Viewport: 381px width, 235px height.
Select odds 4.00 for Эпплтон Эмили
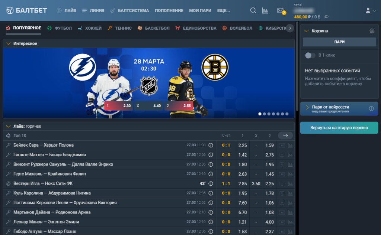pyautogui.click(x=269, y=222)
